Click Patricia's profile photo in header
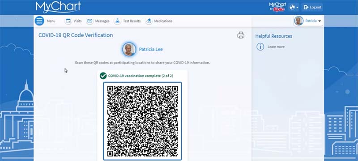 click(x=298, y=21)
